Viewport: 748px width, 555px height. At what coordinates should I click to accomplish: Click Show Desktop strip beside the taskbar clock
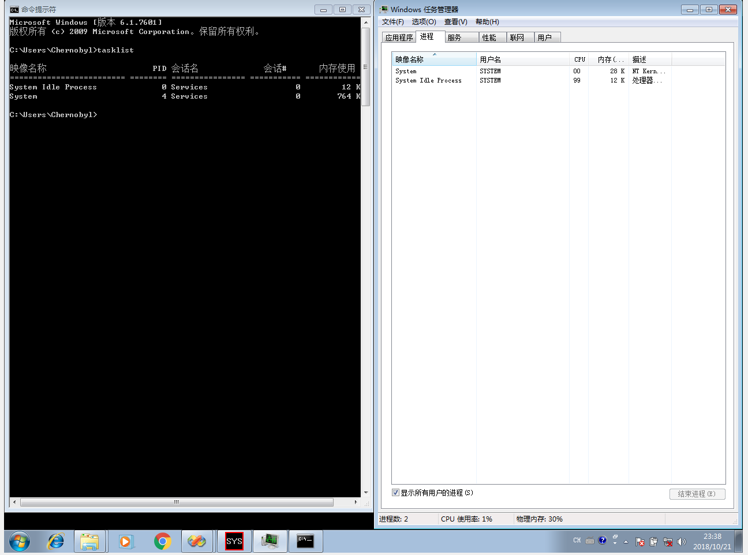738,541
